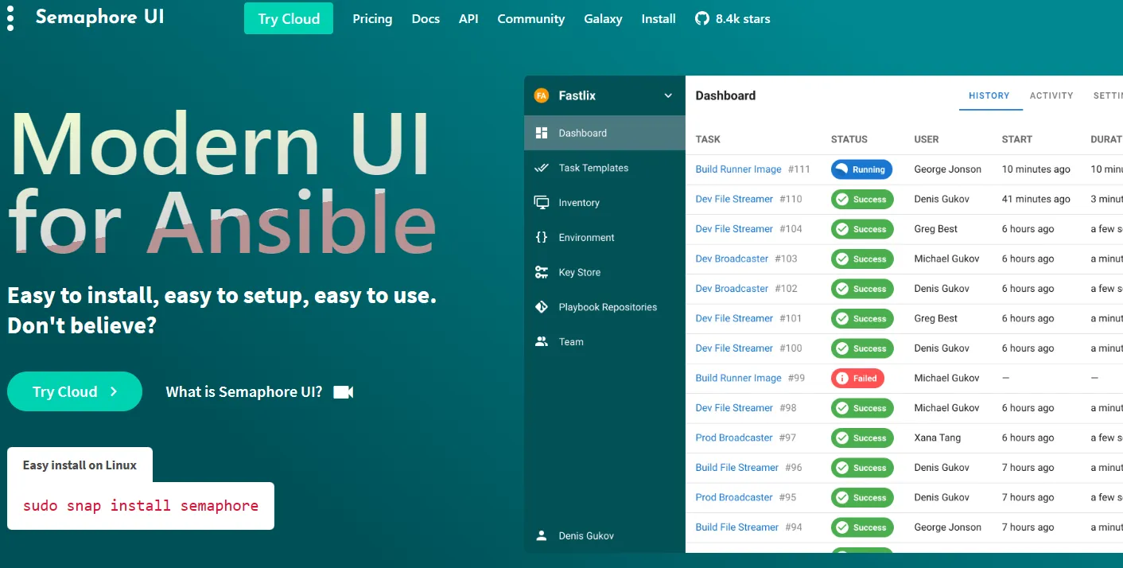
Task: Open API in the top navigation
Action: click(x=468, y=18)
